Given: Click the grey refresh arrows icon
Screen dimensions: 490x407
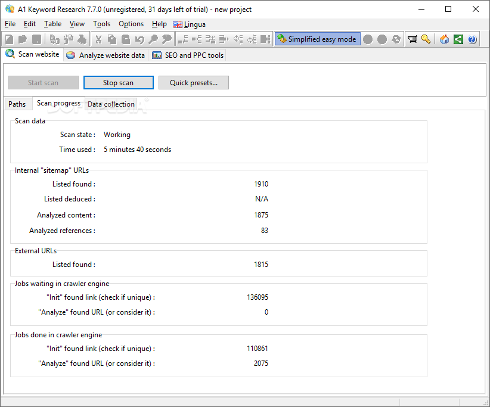Looking at the screenshot, I should pyautogui.click(x=396, y=39).
